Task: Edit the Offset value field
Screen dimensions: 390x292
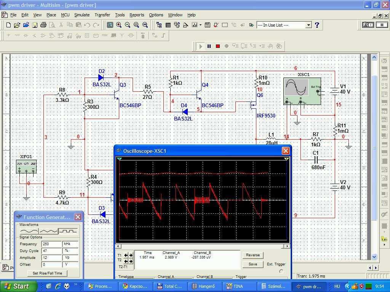Action: [51, 265]
